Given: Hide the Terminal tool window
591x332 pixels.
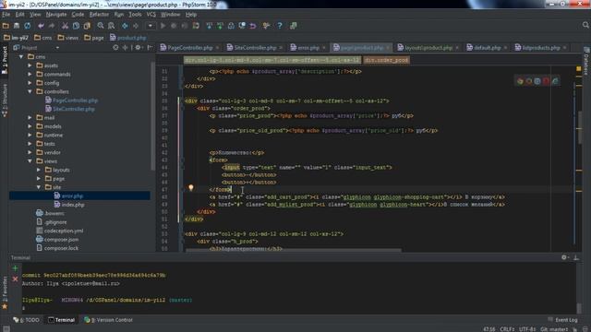Looking at the screenshot, I should (576, 257).
